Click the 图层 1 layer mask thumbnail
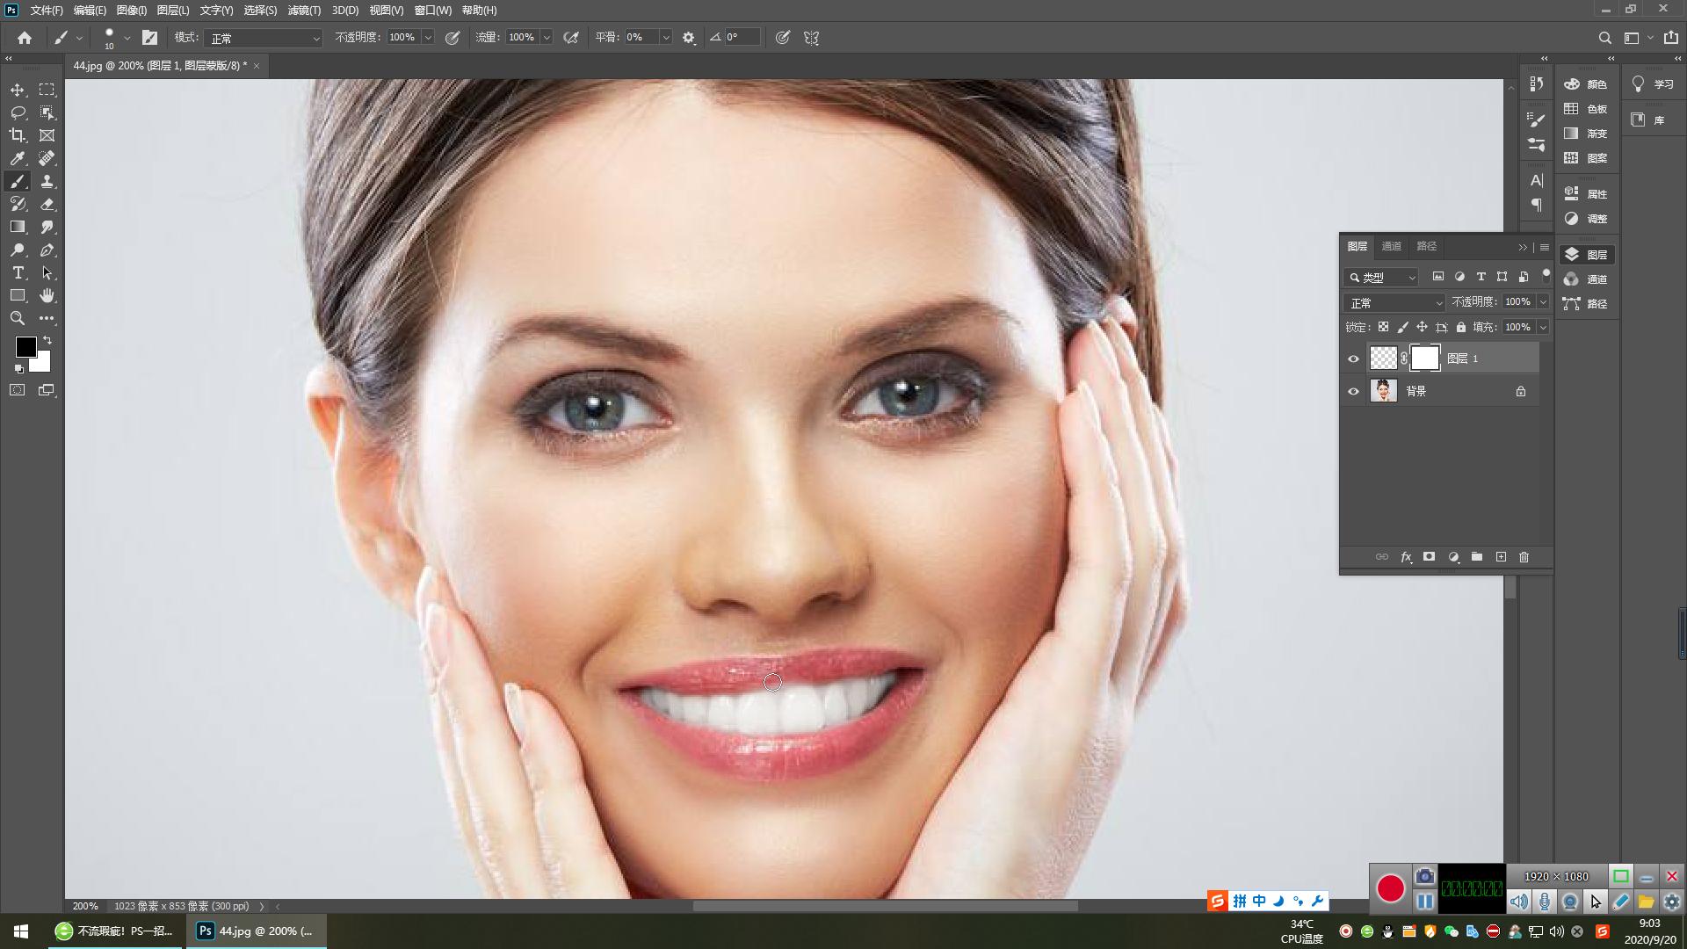The width and height of the screenshot is (1687, 949). 1424,358
